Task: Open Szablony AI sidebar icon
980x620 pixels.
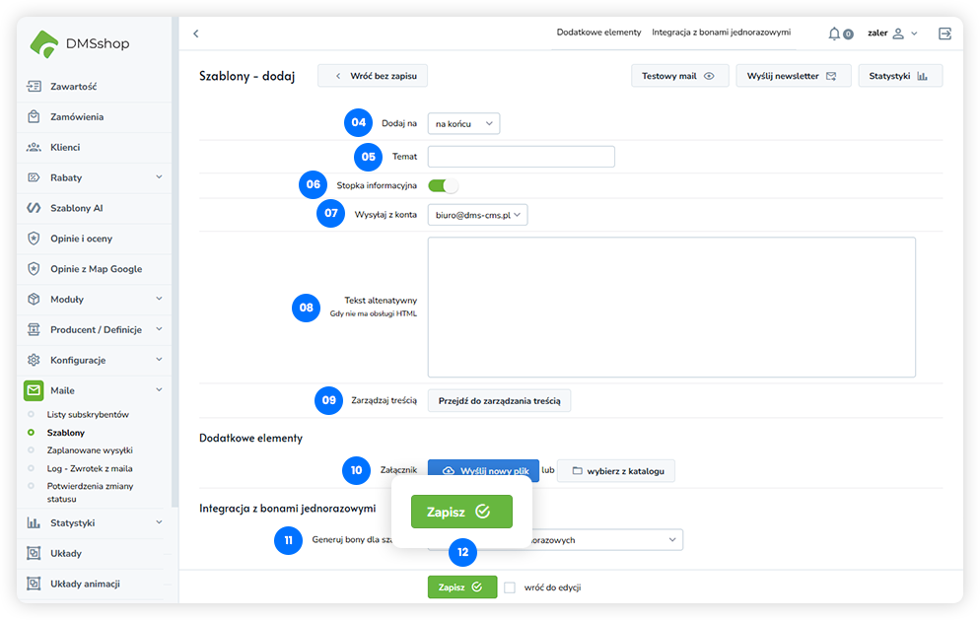Action: [x=34, y=208]
